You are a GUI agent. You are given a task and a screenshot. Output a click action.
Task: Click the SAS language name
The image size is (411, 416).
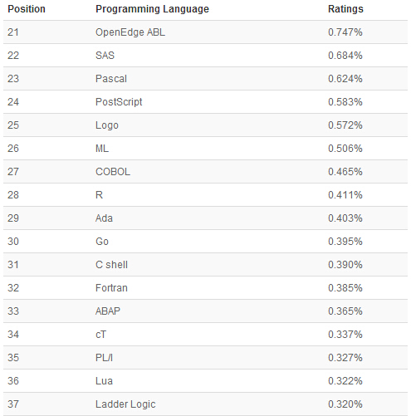click(x=105, y=56)
